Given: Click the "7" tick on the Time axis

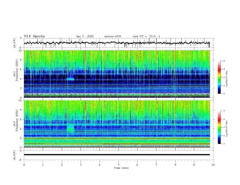Looking at the screenshot, I should [x=156, y=165].
